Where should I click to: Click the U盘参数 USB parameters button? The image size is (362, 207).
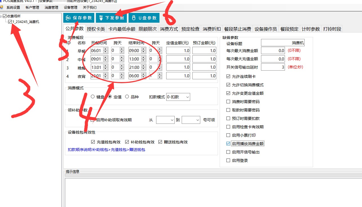click(144, 18)
